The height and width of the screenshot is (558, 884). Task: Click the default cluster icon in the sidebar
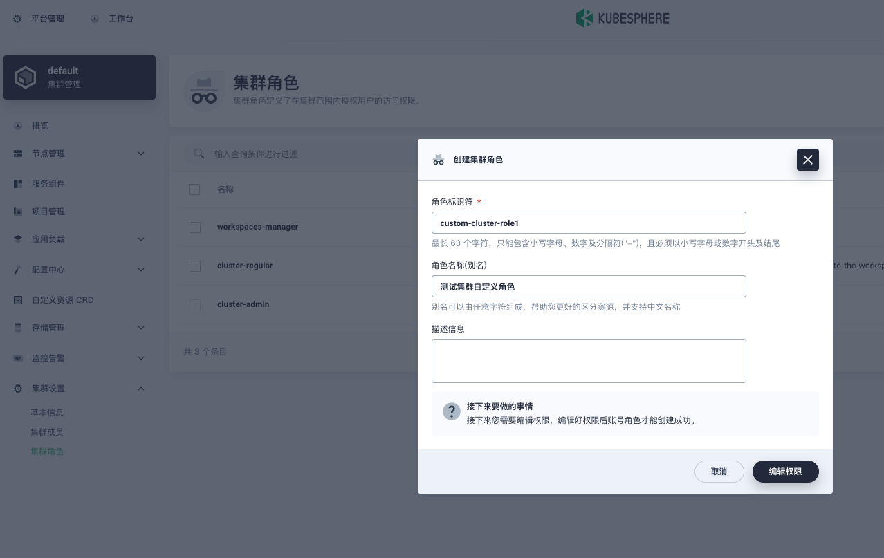[x=26, y=77]
